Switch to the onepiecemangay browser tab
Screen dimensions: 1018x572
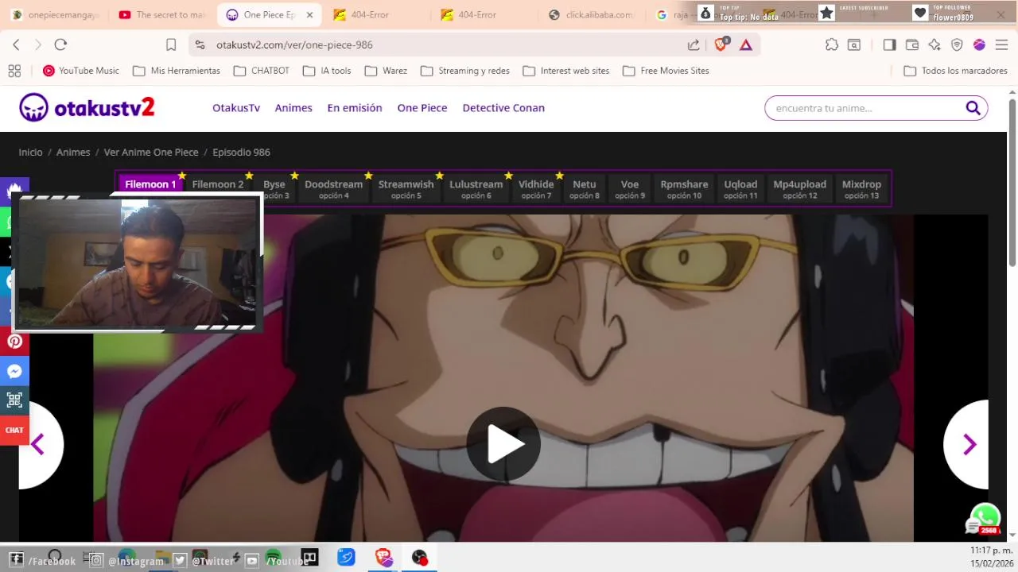click(56, 15)
